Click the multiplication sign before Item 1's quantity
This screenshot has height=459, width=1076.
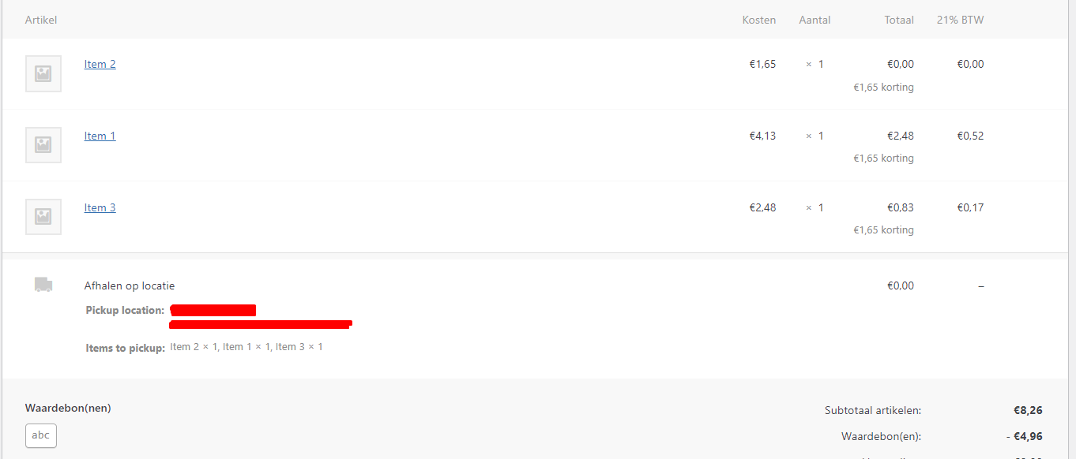click(x=810, y=135)
